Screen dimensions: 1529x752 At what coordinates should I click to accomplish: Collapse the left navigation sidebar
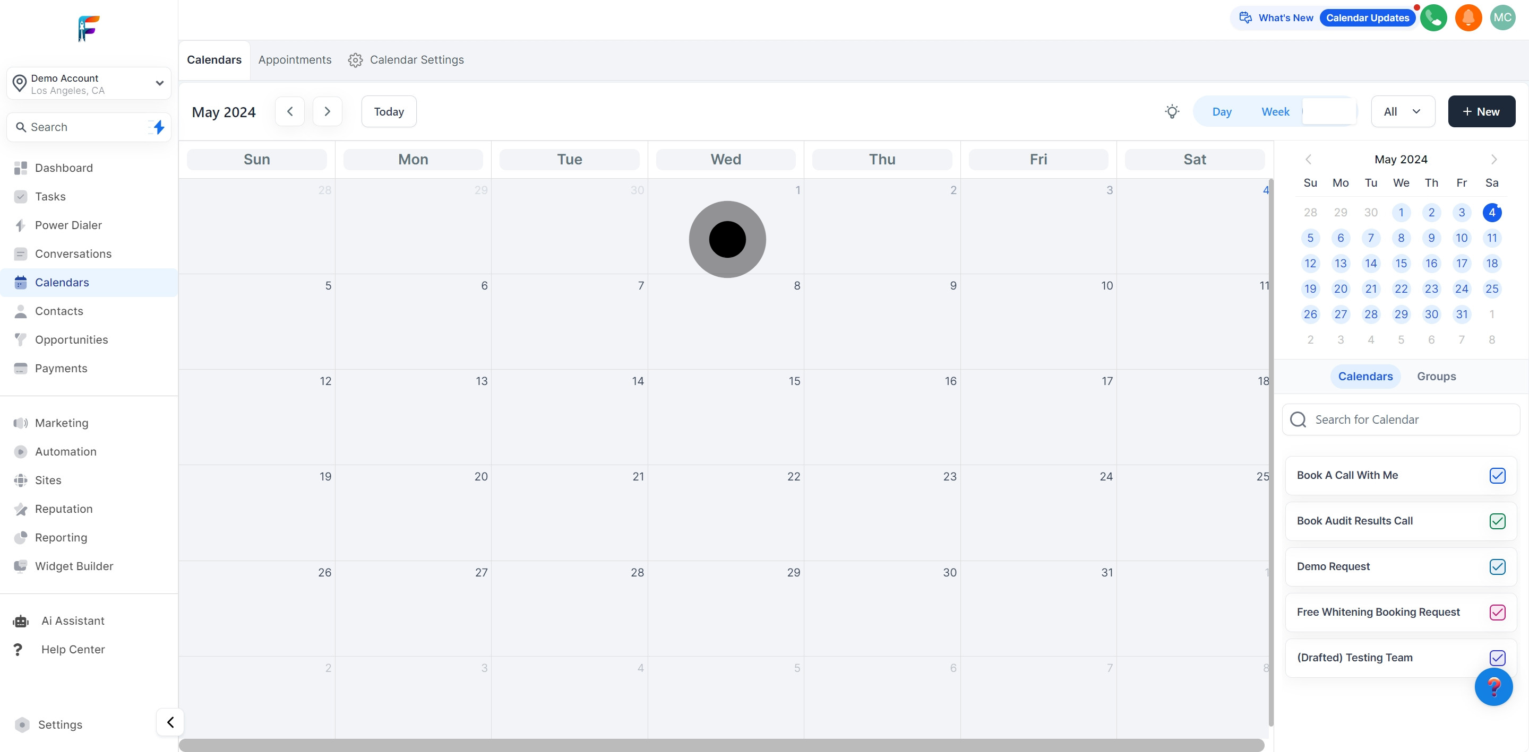pos(170,722)
